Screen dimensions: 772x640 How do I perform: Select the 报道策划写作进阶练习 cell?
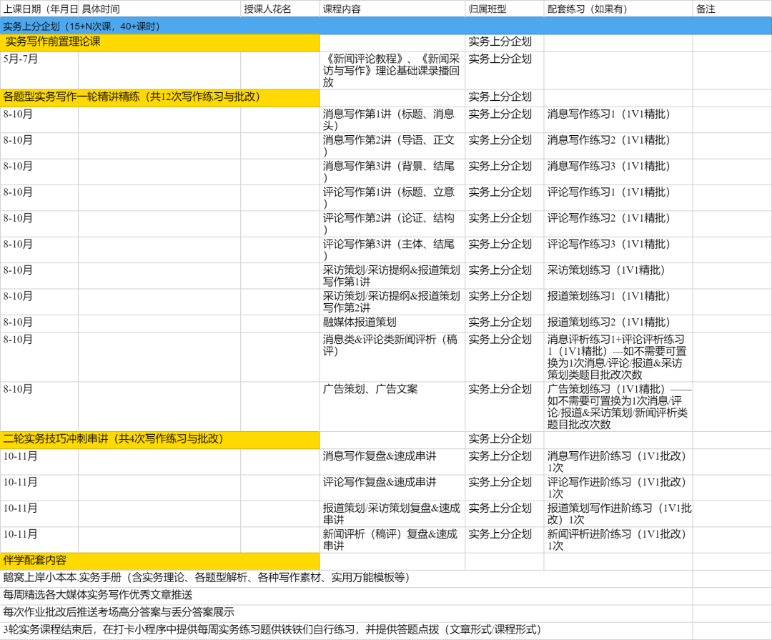click(618, 514)
